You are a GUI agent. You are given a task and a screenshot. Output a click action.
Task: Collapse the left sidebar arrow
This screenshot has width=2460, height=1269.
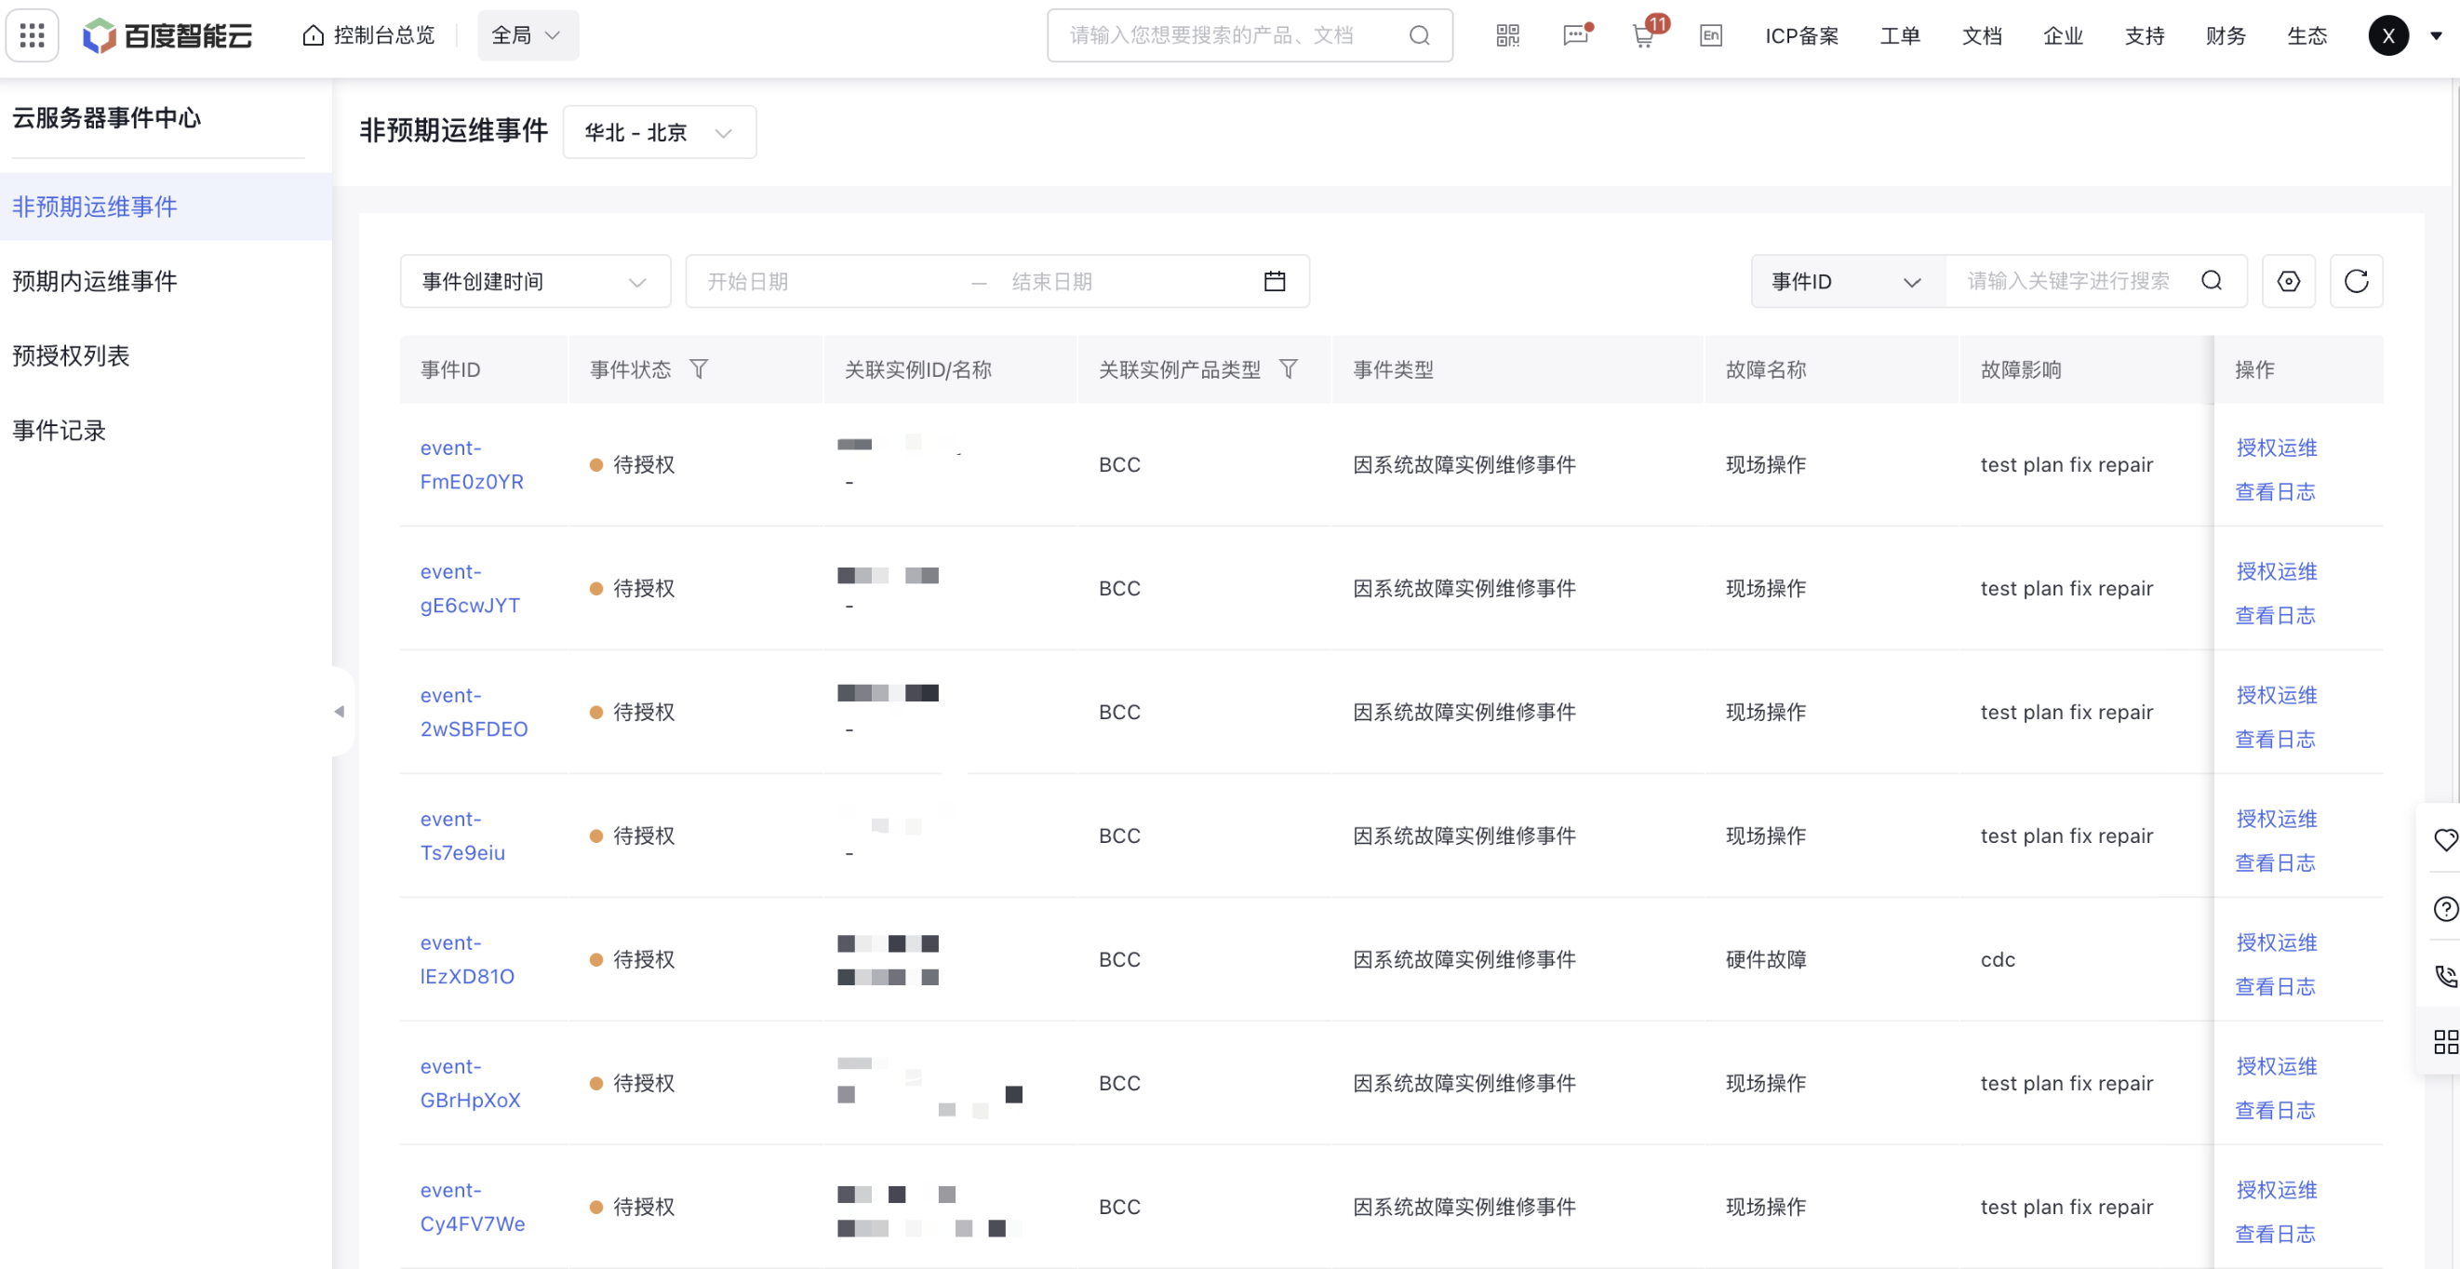point(340,712)
